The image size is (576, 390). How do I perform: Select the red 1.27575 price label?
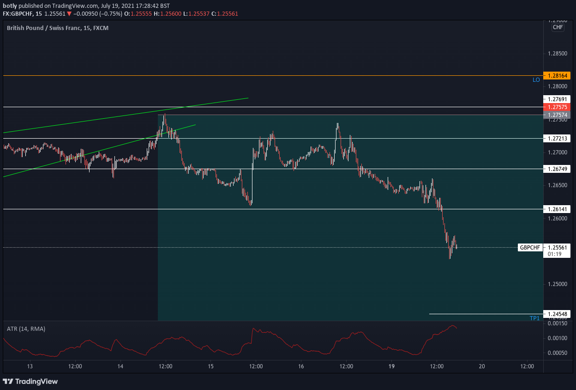(557, 107)
